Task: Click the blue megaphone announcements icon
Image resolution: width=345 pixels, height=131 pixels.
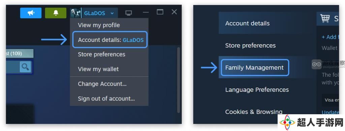Action: click(x=31, y=13)
